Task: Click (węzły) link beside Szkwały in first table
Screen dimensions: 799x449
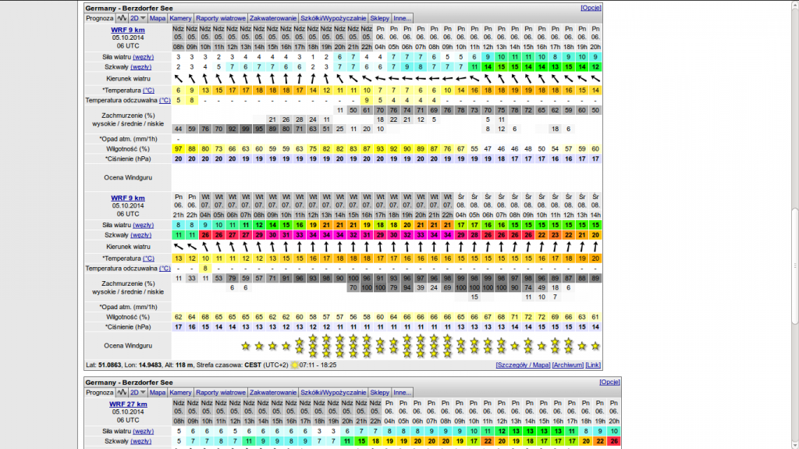Action: coord(140,67)
